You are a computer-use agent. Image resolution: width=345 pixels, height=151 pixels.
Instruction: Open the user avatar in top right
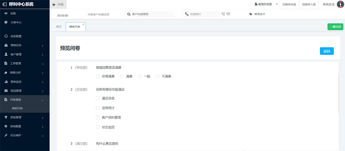pos(340,4)
